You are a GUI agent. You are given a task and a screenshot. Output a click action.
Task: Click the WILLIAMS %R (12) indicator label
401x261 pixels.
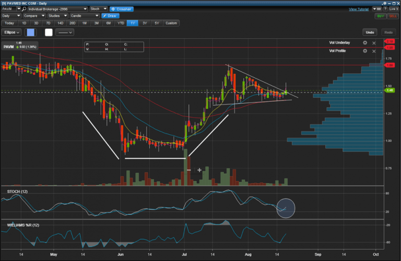point(23,225)
